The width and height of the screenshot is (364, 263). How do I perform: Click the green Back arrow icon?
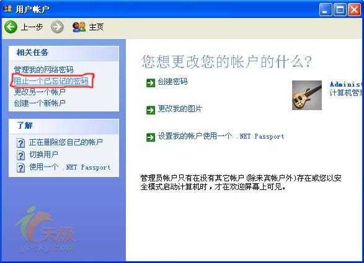pyautogui.click(x=11, y=27)
